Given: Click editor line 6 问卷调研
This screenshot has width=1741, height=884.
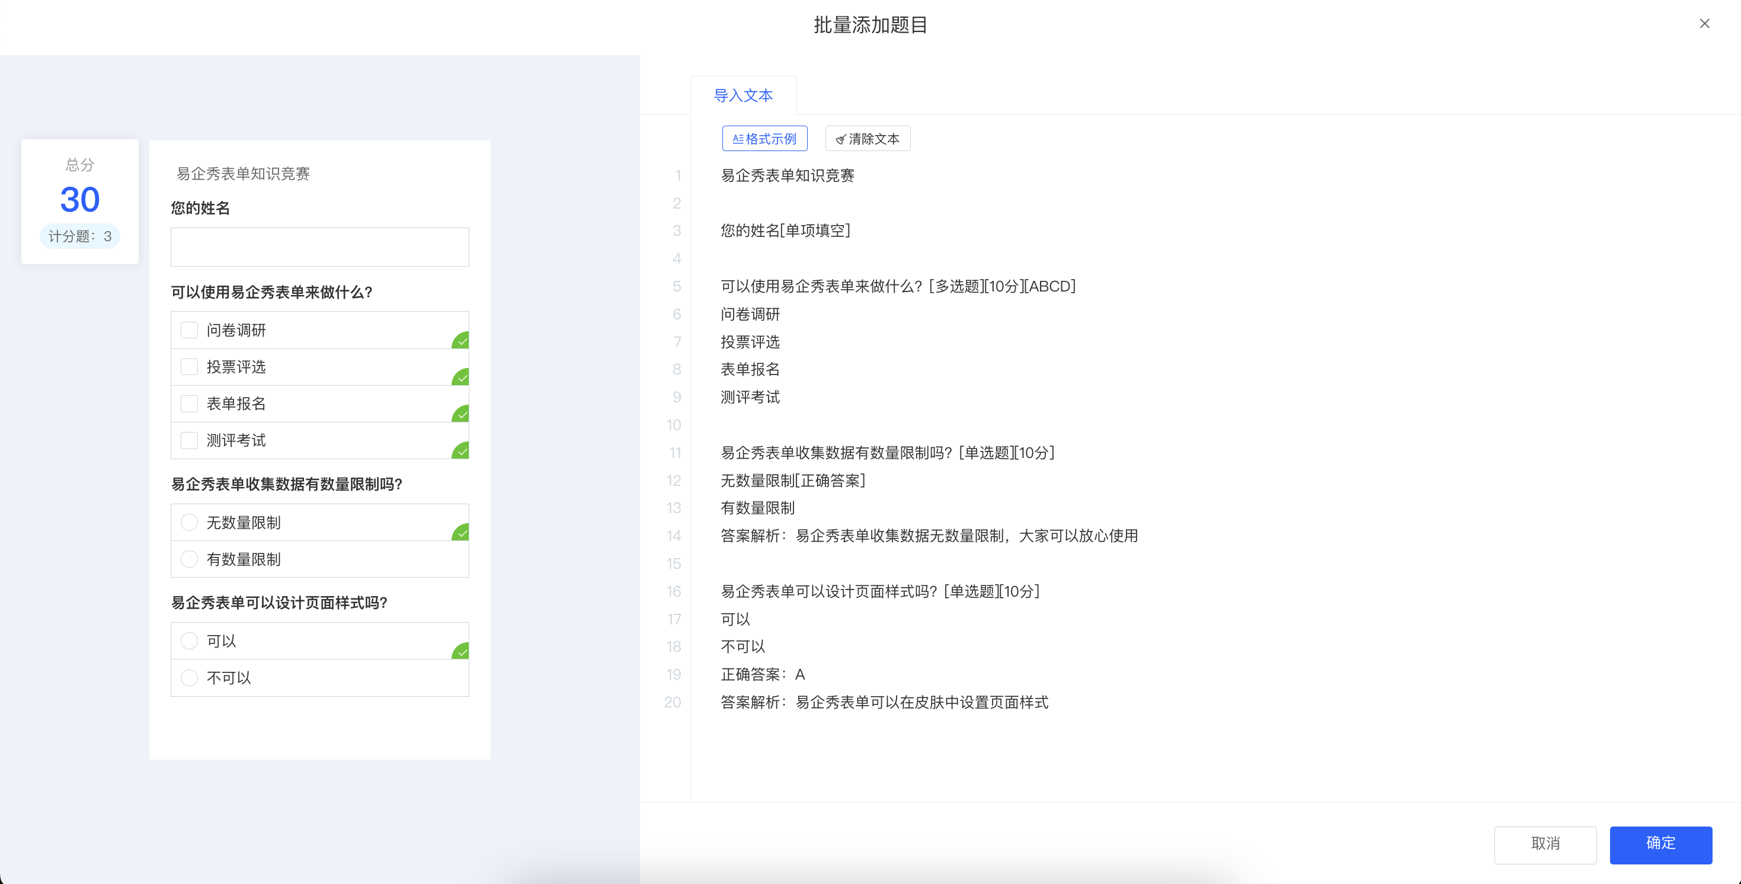Looking at the screenshot, I should [x=750, y=314].
